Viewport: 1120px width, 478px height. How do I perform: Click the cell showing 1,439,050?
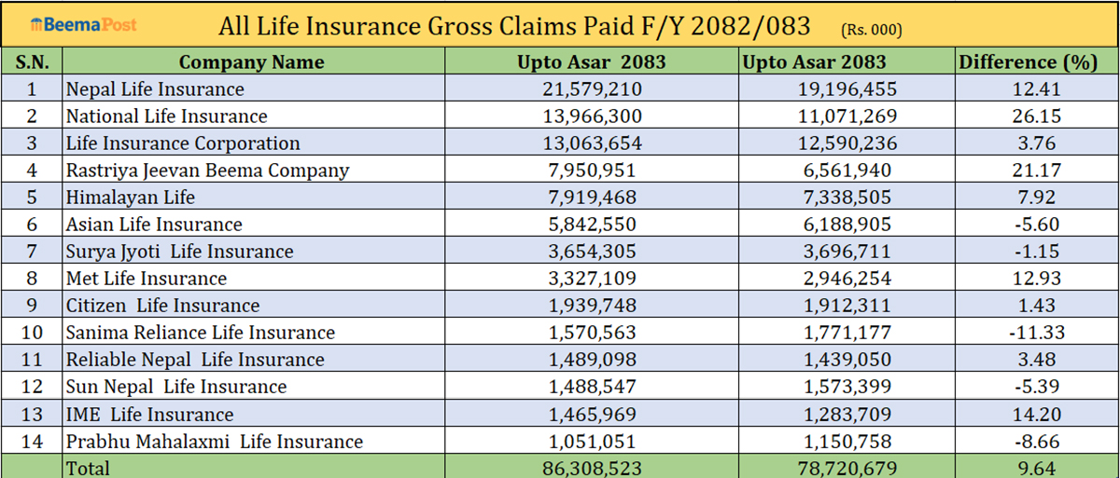tap(847, 360)
